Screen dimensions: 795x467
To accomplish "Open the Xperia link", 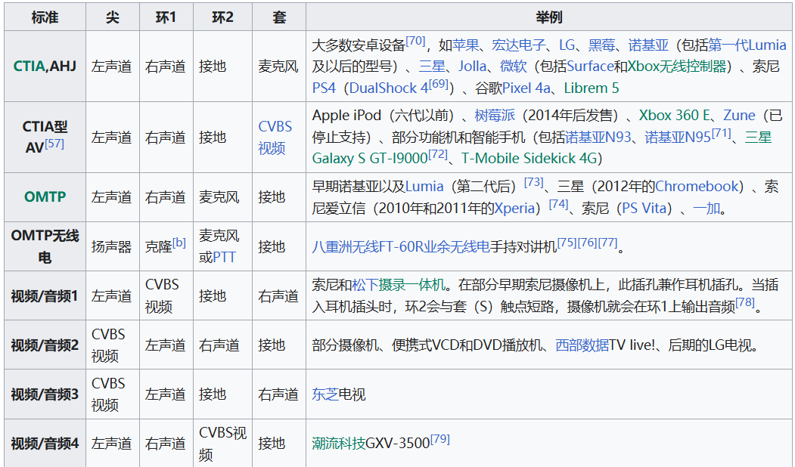I will [x=514, y=208].
